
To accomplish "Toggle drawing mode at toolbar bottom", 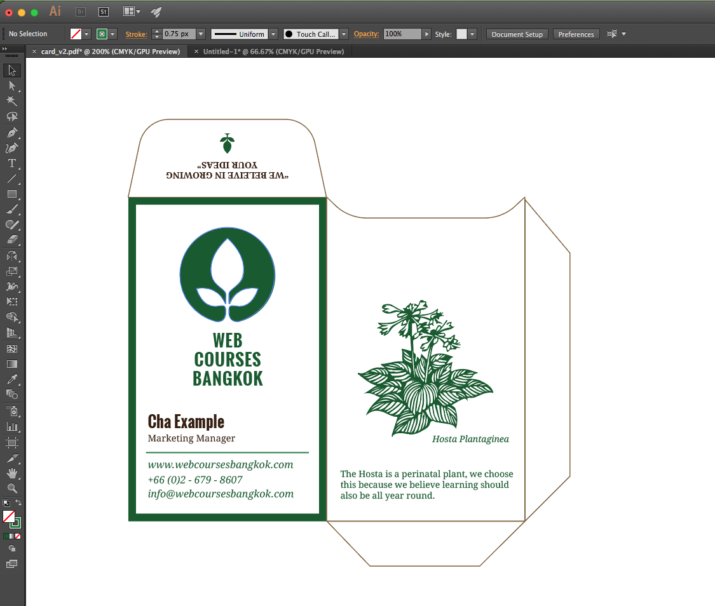I will [12, 549].
